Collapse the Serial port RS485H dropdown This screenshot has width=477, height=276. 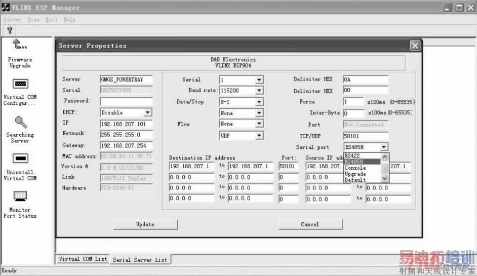pos(384,147)
